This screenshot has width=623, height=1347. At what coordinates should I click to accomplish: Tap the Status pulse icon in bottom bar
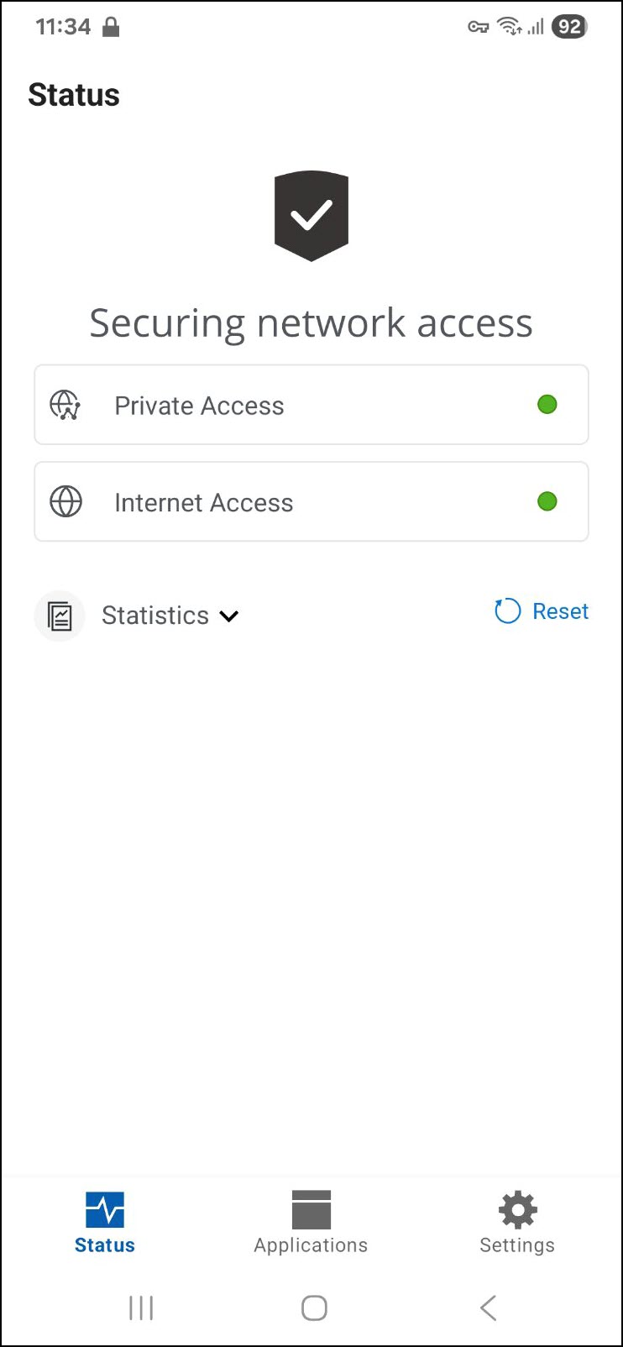coord(105,1210)
